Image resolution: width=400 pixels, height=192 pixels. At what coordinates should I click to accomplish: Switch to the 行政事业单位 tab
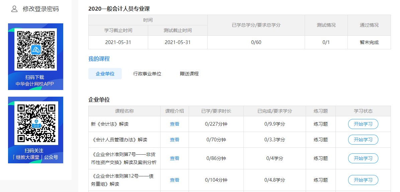point(147,74)
